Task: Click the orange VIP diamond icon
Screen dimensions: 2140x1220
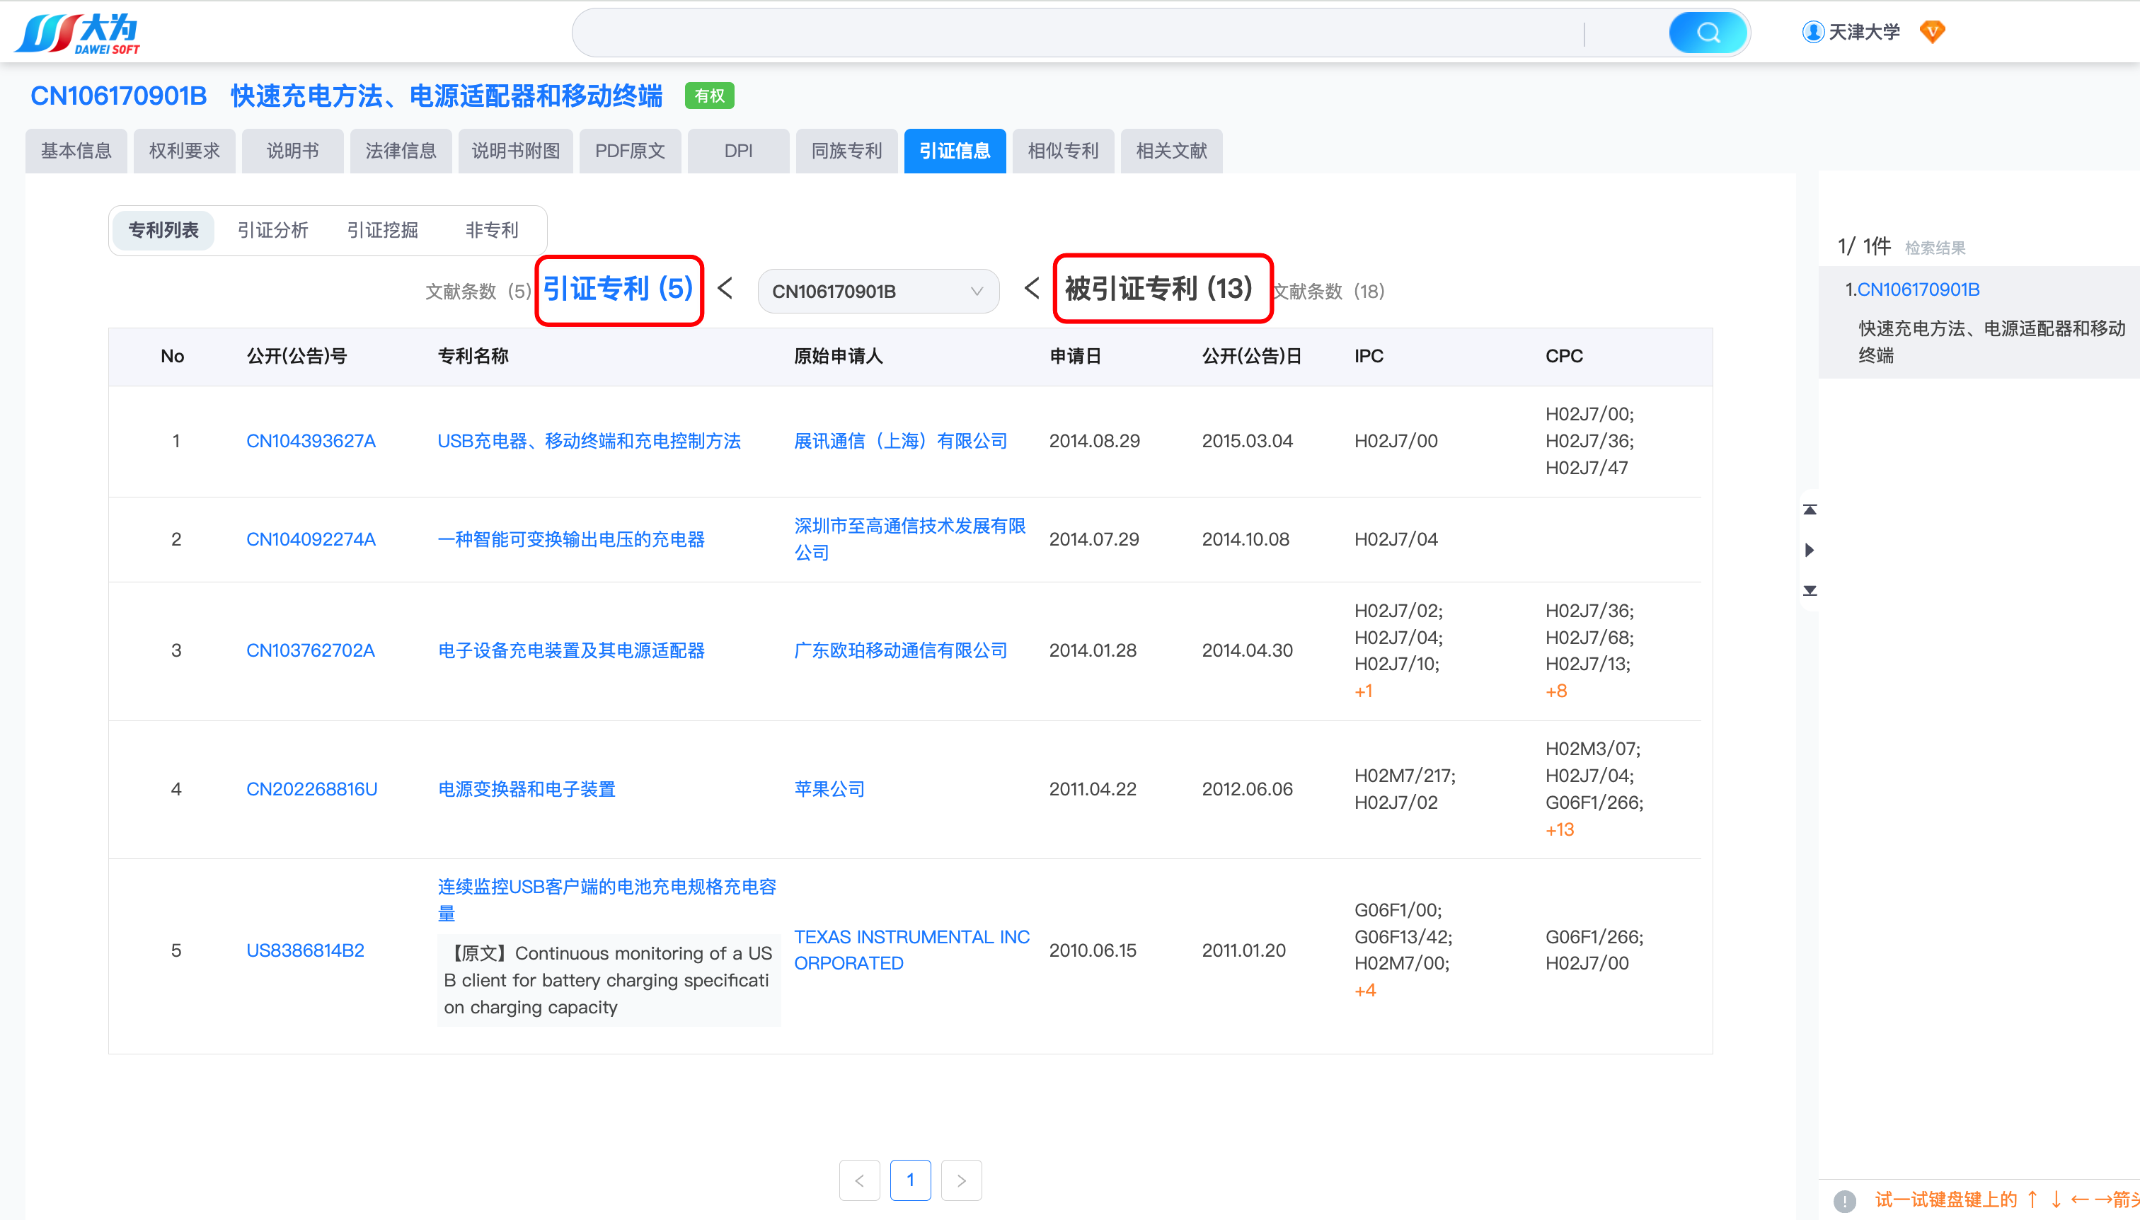Action: click(x=1932, y=32)
